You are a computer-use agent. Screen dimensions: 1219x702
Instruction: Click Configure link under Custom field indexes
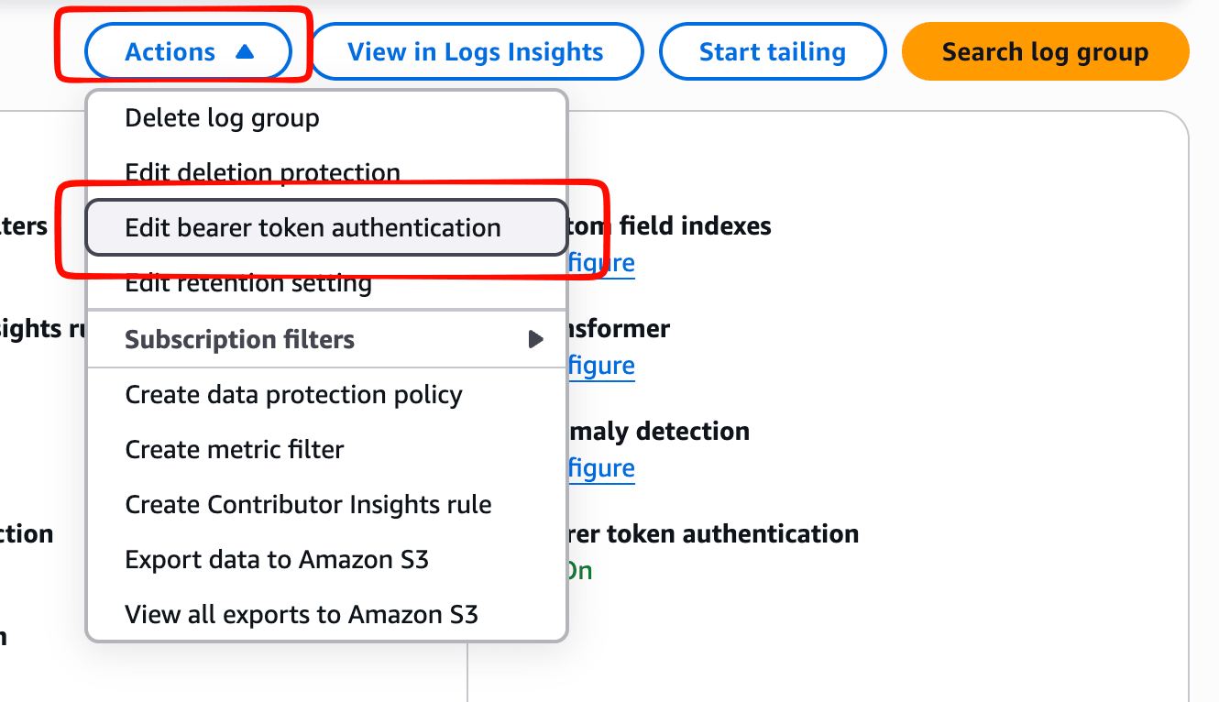(601, 263)
